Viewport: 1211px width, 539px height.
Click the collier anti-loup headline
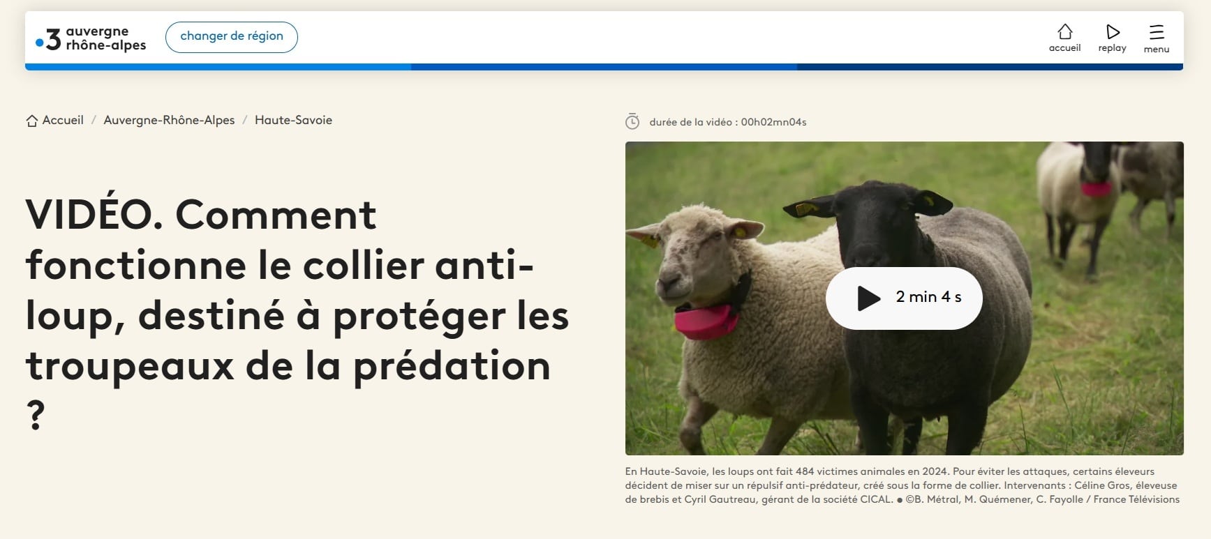(x=297, y=314)
